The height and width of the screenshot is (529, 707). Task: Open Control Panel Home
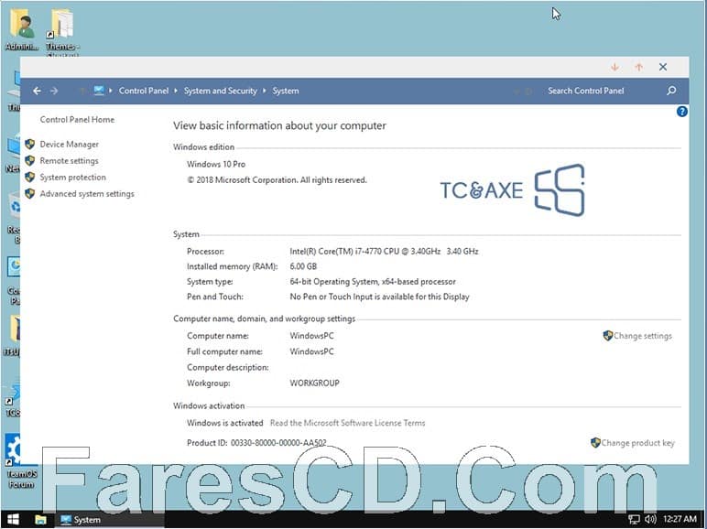(x=77, y=119)
